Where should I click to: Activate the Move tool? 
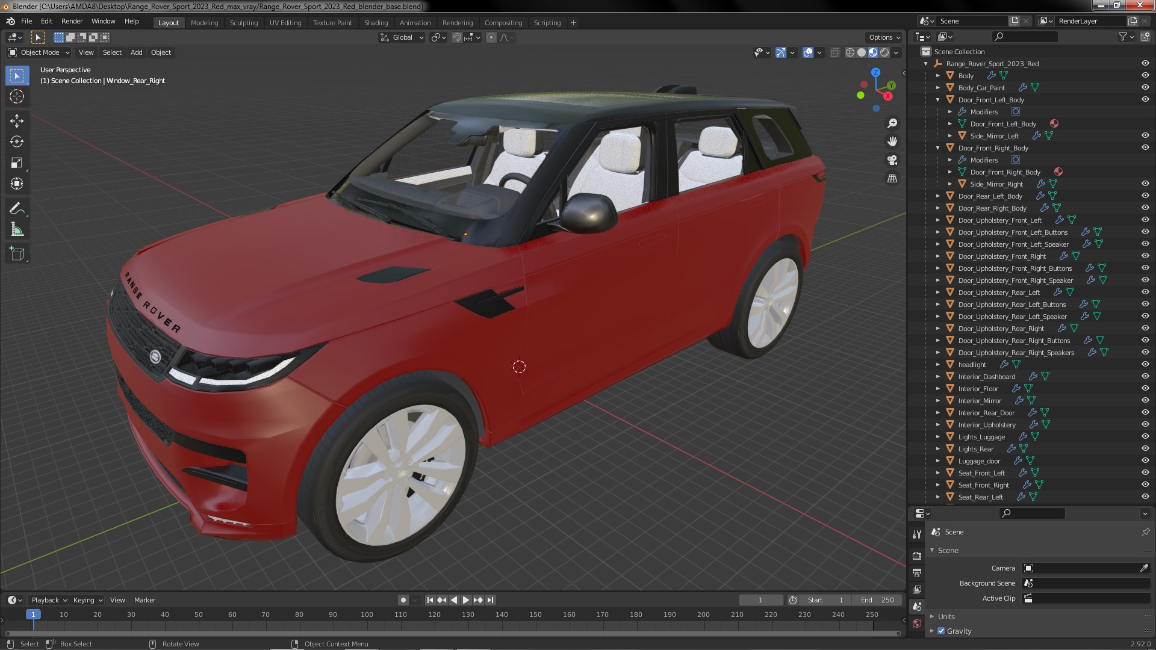pos(17,120)
